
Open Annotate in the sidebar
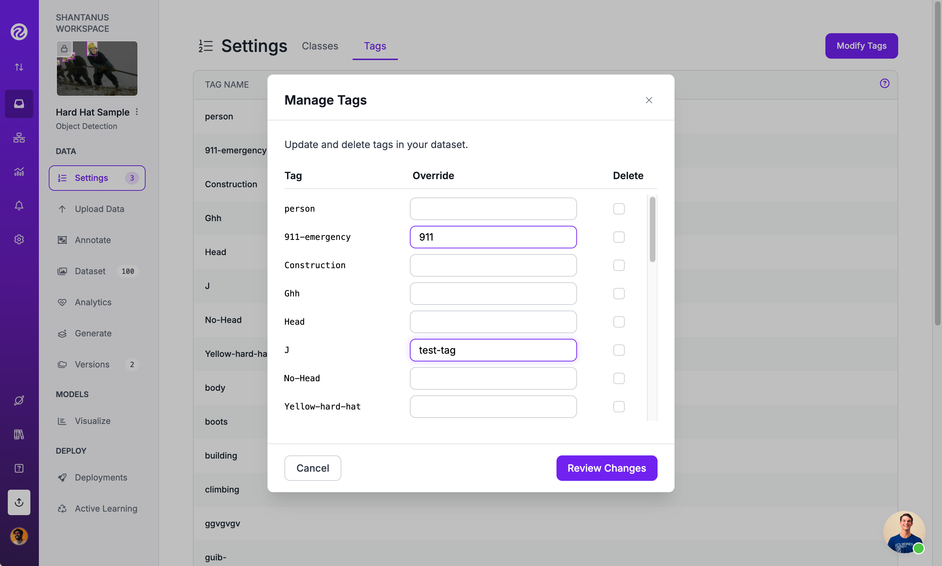point(93,240)
